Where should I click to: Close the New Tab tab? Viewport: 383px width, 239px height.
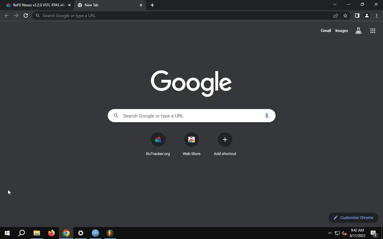[x=141, y=5]
